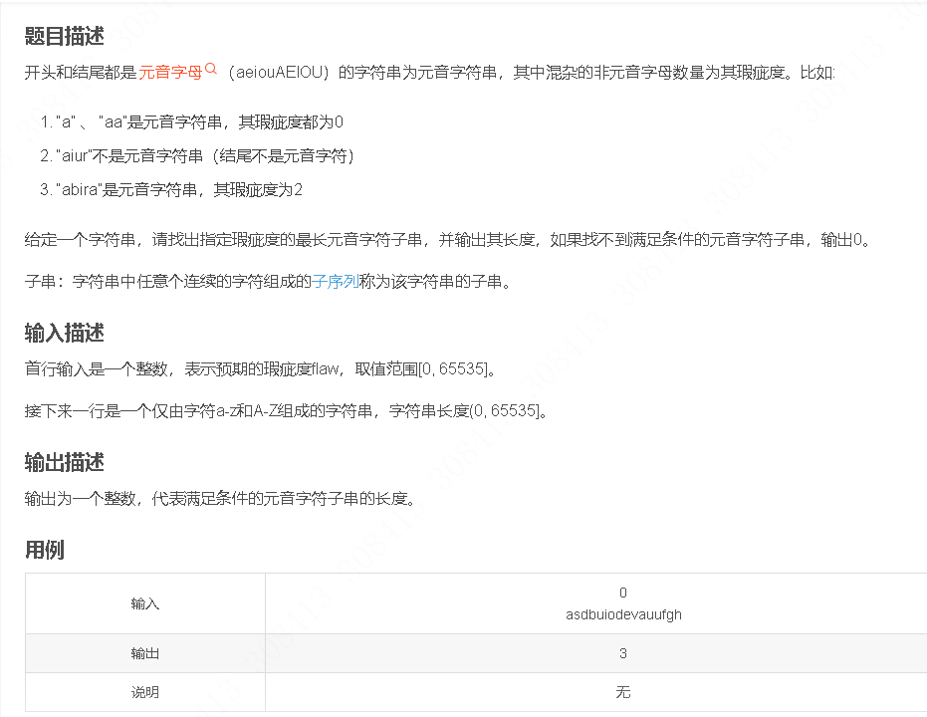Select the 用例 section heading
Screen dimensions: 927x717
coord(43,549)
